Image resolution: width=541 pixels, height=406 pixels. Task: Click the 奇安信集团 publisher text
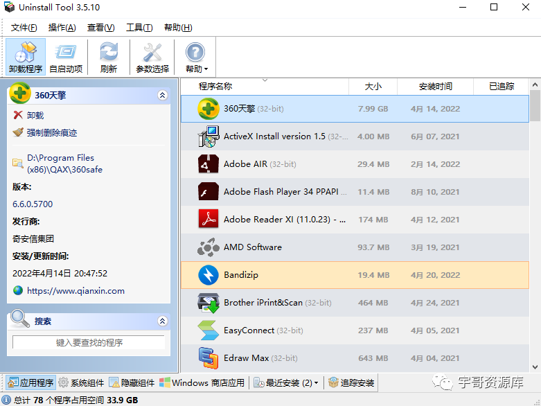33,239
